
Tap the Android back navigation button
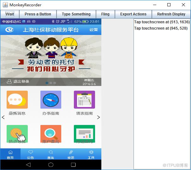[x=28, y=165]
